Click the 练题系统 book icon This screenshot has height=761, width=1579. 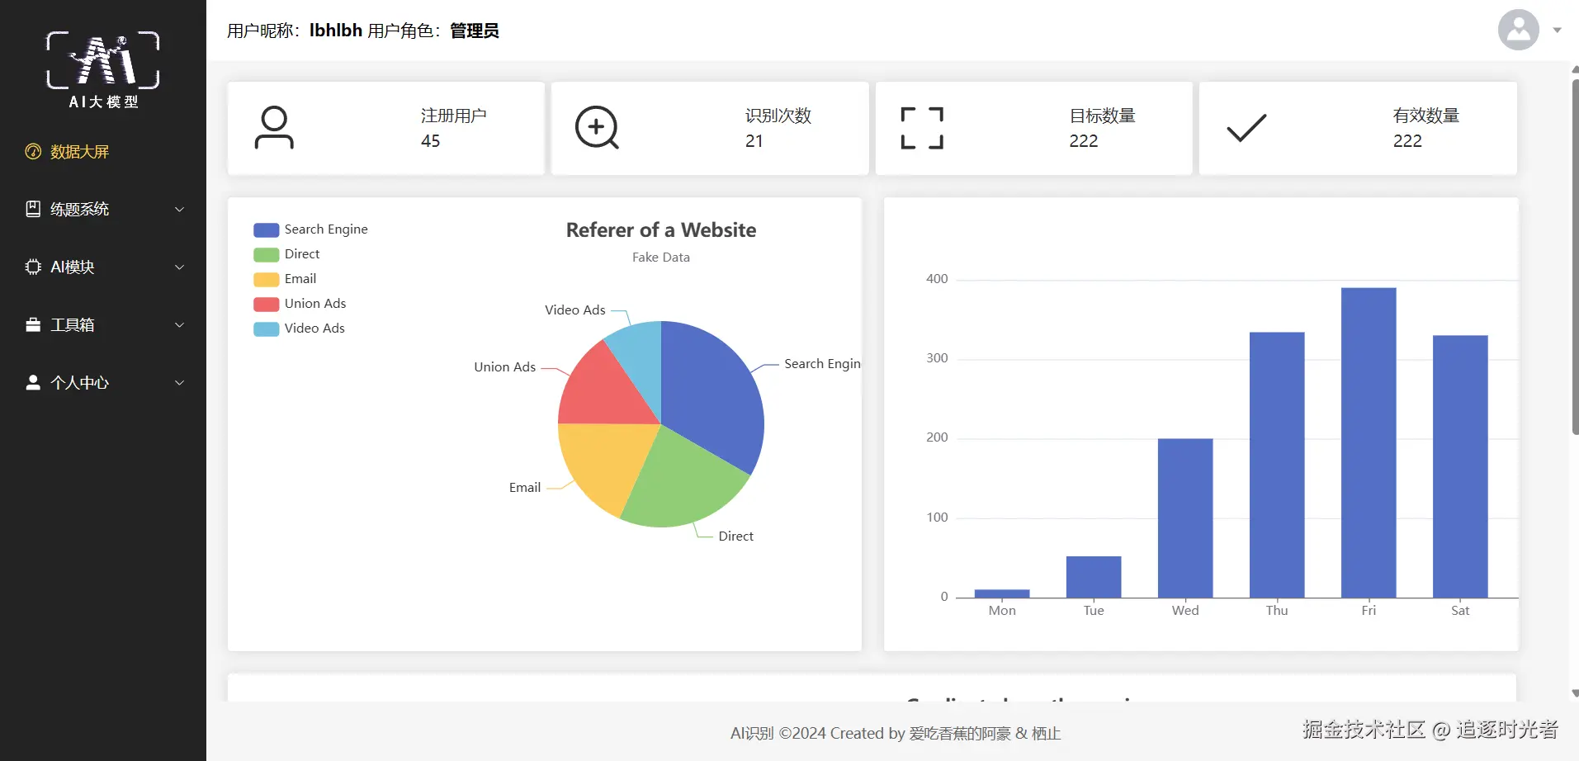click(33, 209)
